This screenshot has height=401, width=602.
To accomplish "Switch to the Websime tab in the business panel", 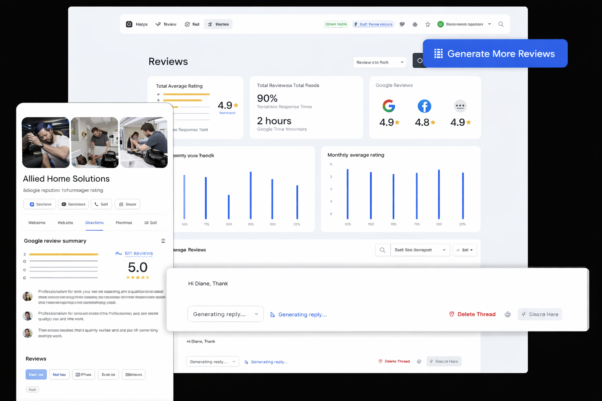I will pyautogui.click(x=37, y=223).
